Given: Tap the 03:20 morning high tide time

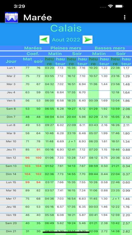Looking at the screenshot, I should pos(49,68).
